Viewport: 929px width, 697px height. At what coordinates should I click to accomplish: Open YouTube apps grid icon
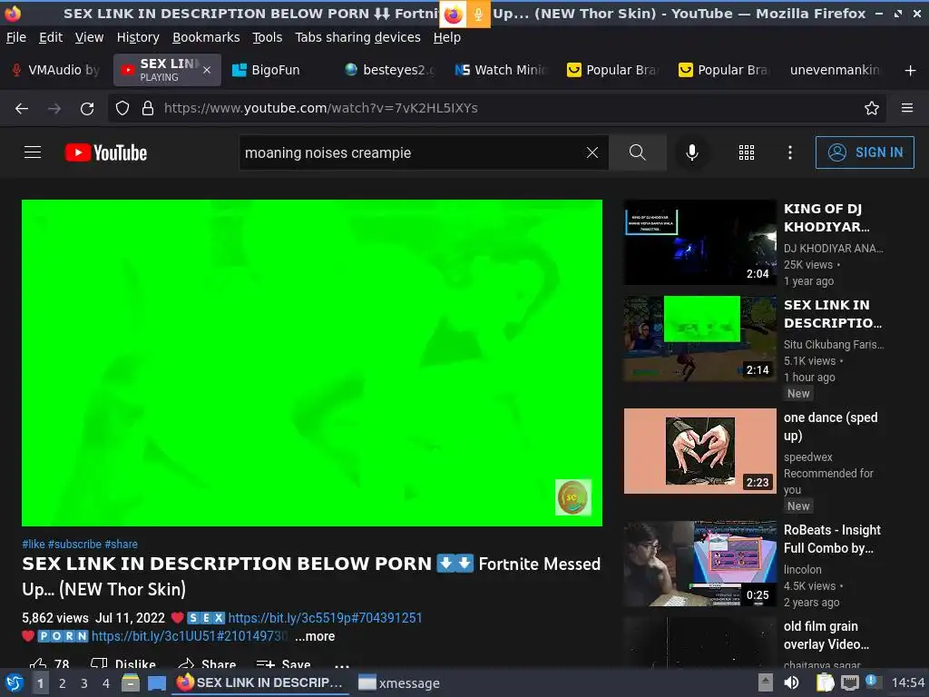pyautogui.click(x=747, y=152)
